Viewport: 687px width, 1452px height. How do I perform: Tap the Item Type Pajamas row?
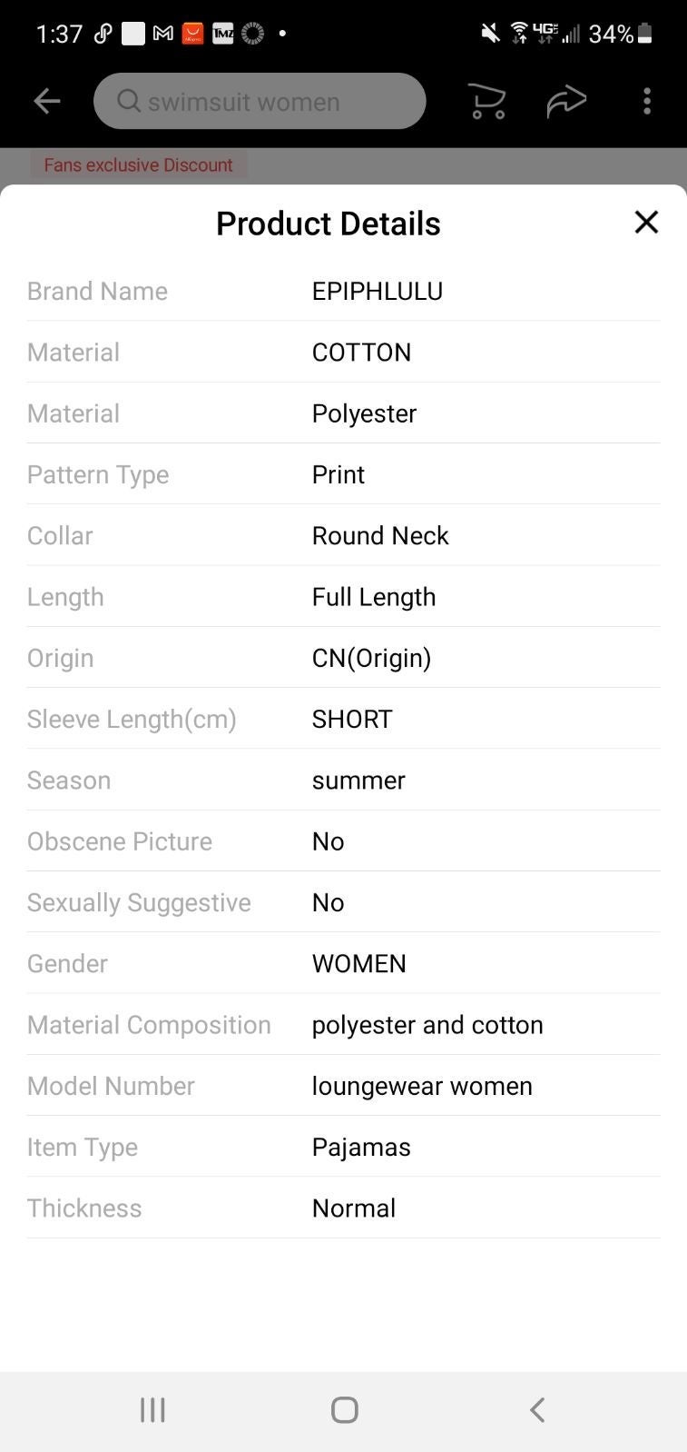click(343, 1147)
